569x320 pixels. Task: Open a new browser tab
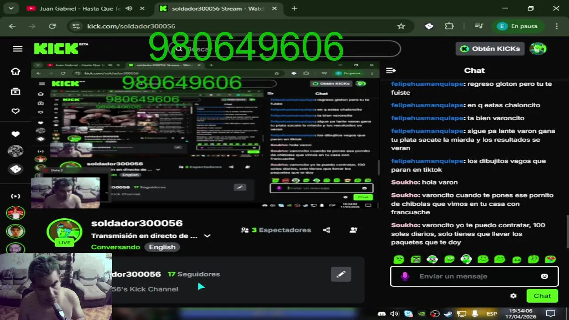(x=294, y=8)
